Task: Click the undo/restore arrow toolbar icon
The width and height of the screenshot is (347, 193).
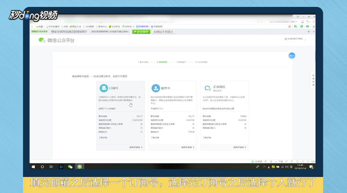Action: (x=307, y=22)
